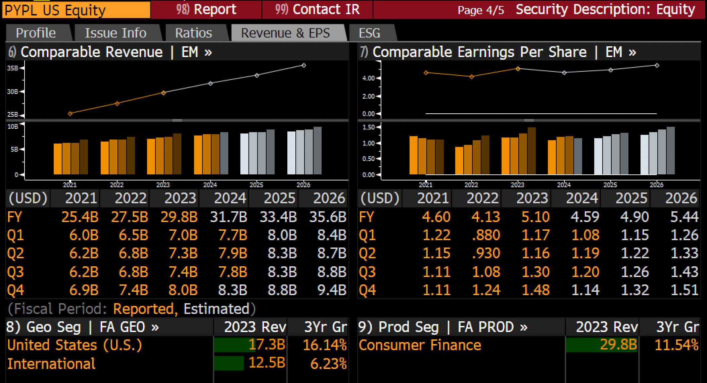Click Q2 2023 revenue value 7.3B
This screenshot has height=383, width=707.
tap(183, 253)
